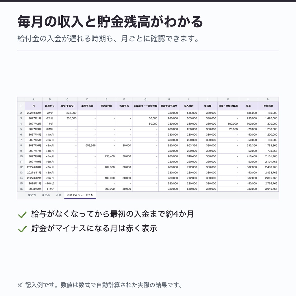Select the -70,000 収支 cell
Screen dimensions: 296x296
click(248, 129)
